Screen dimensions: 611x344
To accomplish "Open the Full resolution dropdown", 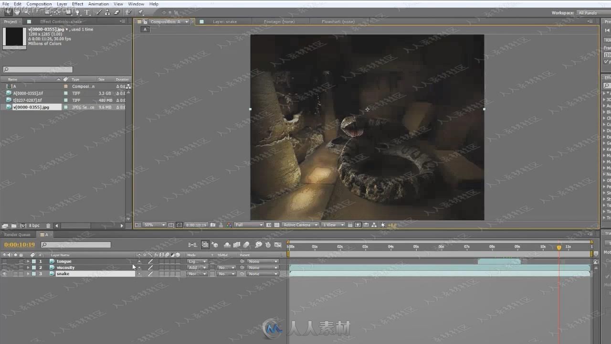I will click(x=249, y=225).
